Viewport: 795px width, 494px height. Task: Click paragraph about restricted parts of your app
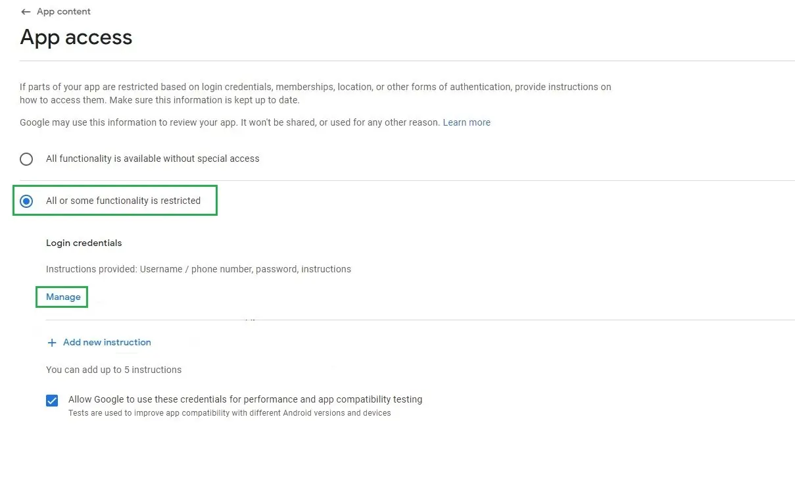point(316,93)
